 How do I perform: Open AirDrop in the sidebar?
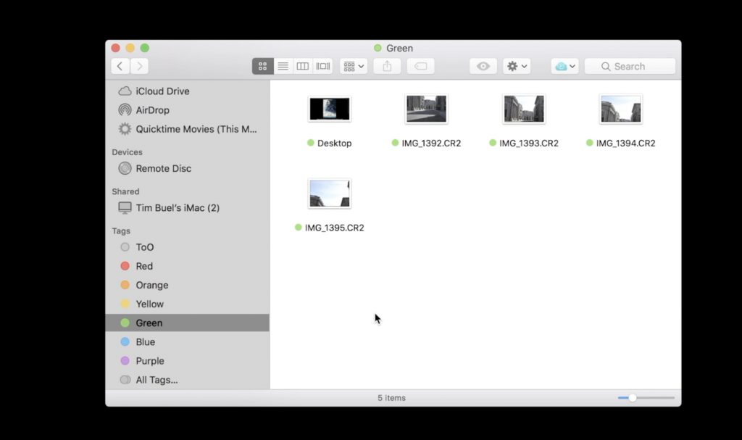coord(188,110)
